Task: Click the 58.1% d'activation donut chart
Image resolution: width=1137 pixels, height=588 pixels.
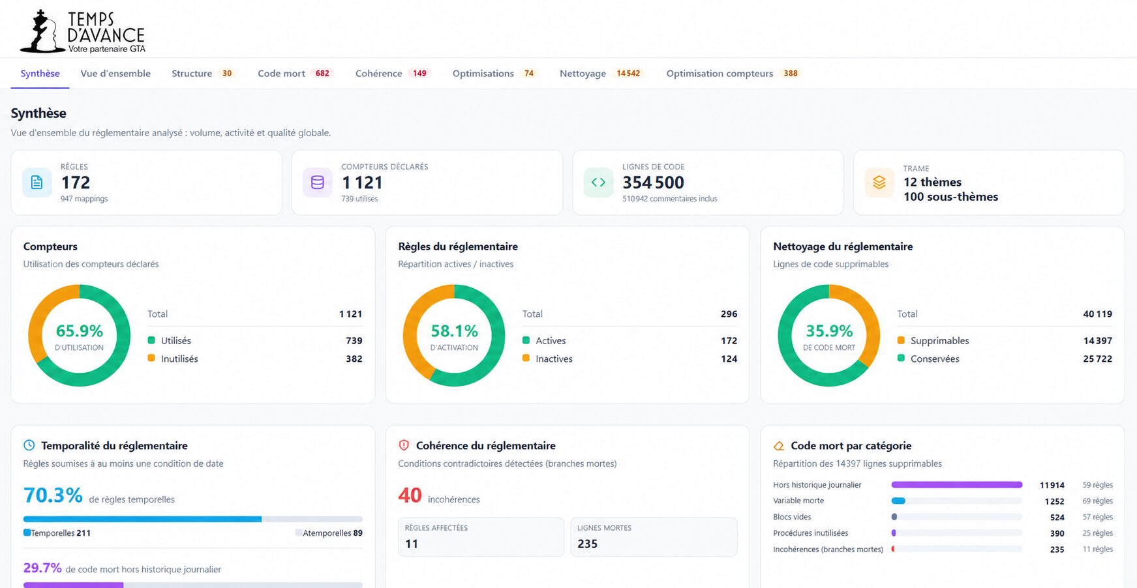Action: click(x=454, y=335)
